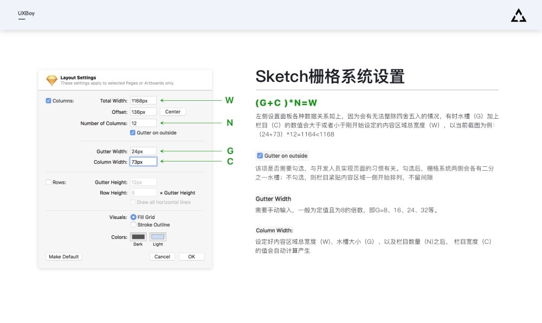Enable the Rows checkbox
Image resolution: width=542 pixels, height=323 pixels.
point(49,183)
